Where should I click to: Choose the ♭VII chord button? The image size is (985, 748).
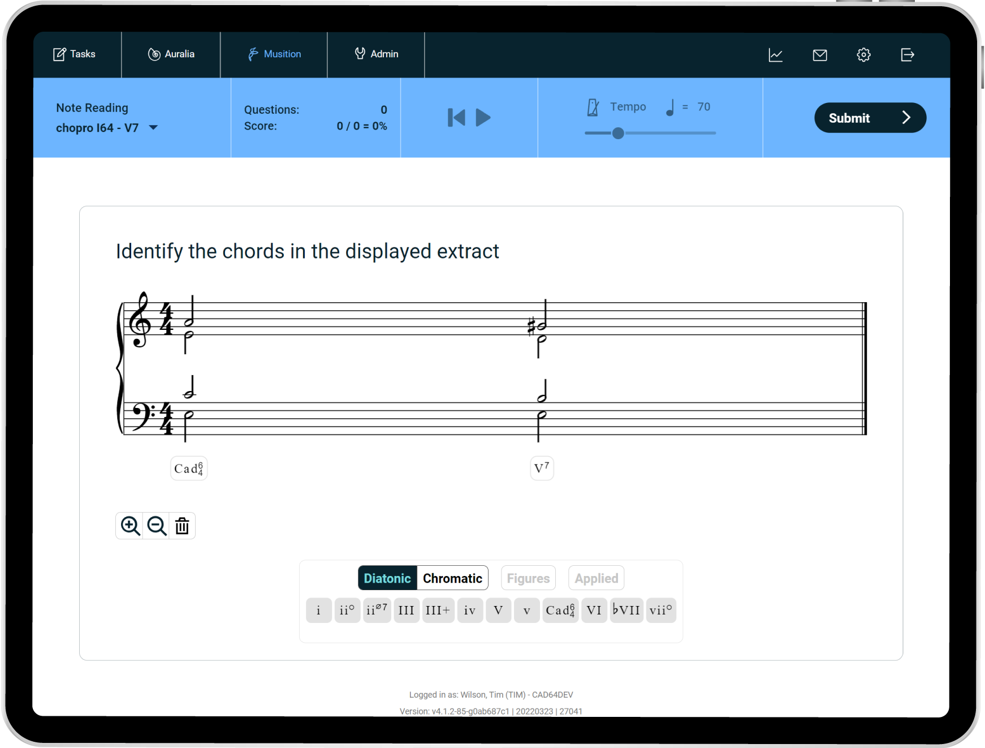click(x=627, y=611)
